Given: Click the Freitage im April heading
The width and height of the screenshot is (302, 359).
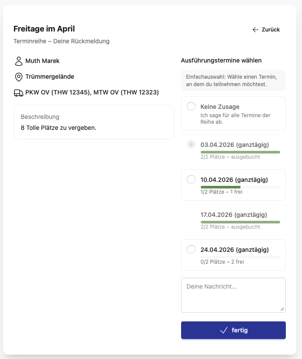Looking at the screenshot, I should coord(44,29).
